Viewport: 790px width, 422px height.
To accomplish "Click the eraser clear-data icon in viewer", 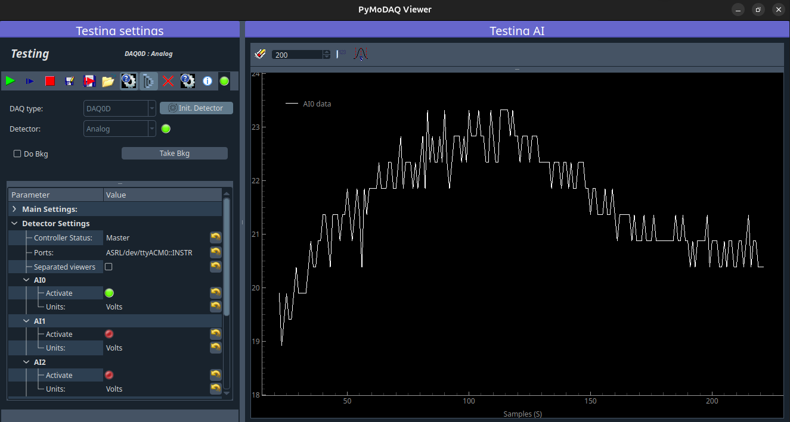I will [x=261, y=54].
